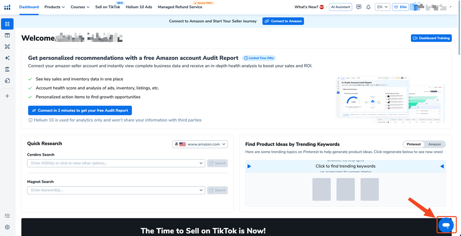Expand the Products menu dropdown

pos(54,7)
